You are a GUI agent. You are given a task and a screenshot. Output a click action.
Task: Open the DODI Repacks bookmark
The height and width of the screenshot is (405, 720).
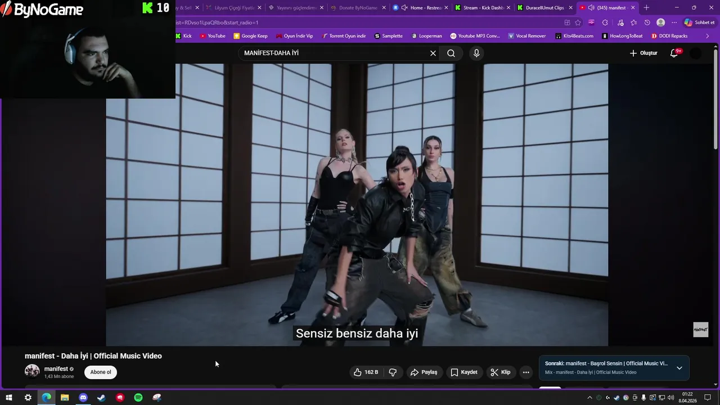[669, 36]
